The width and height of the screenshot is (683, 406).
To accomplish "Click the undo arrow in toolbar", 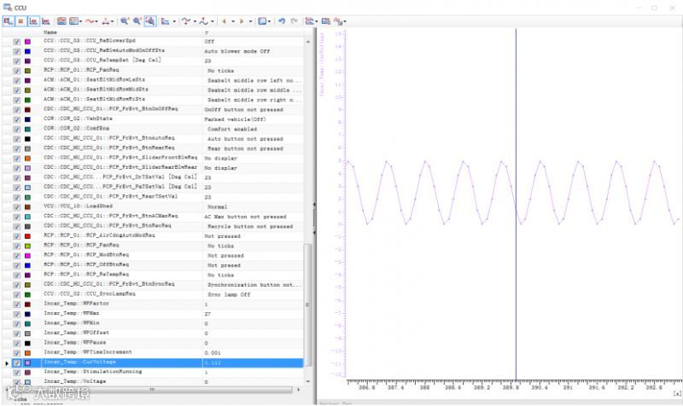I will click(282, 20).
